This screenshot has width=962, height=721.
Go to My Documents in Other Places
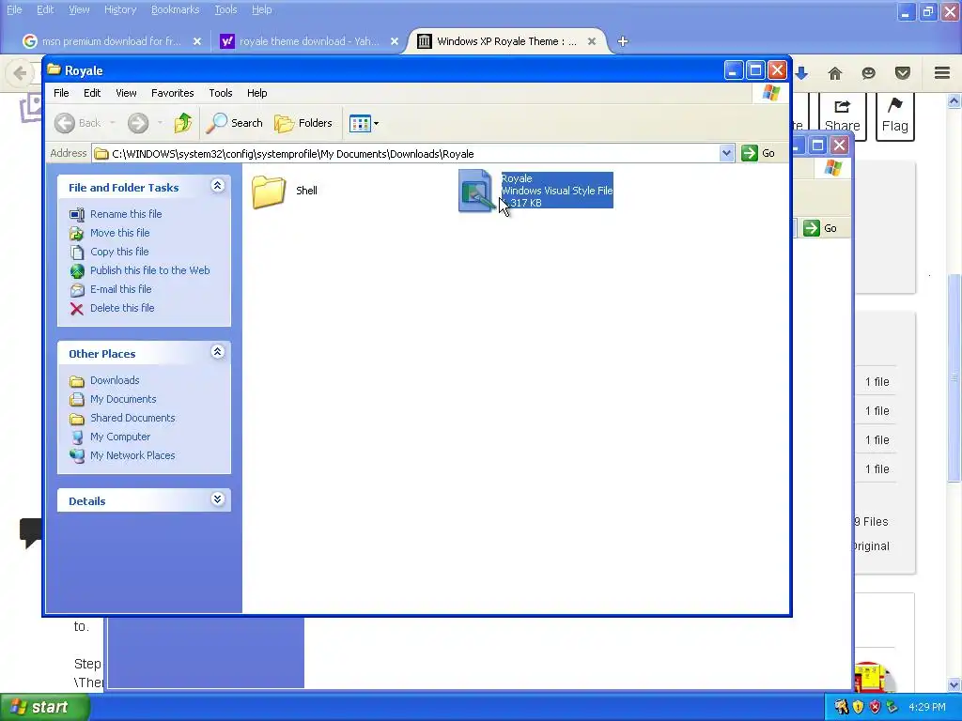tap(123, 400)
